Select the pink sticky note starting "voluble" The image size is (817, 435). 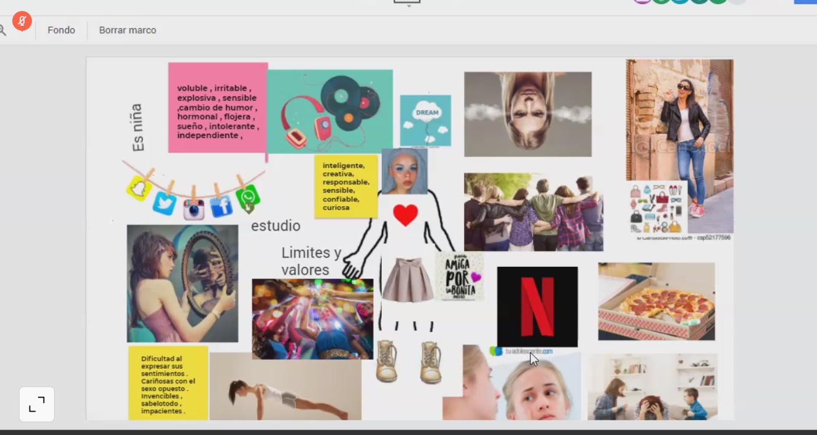tap(218, 108)
